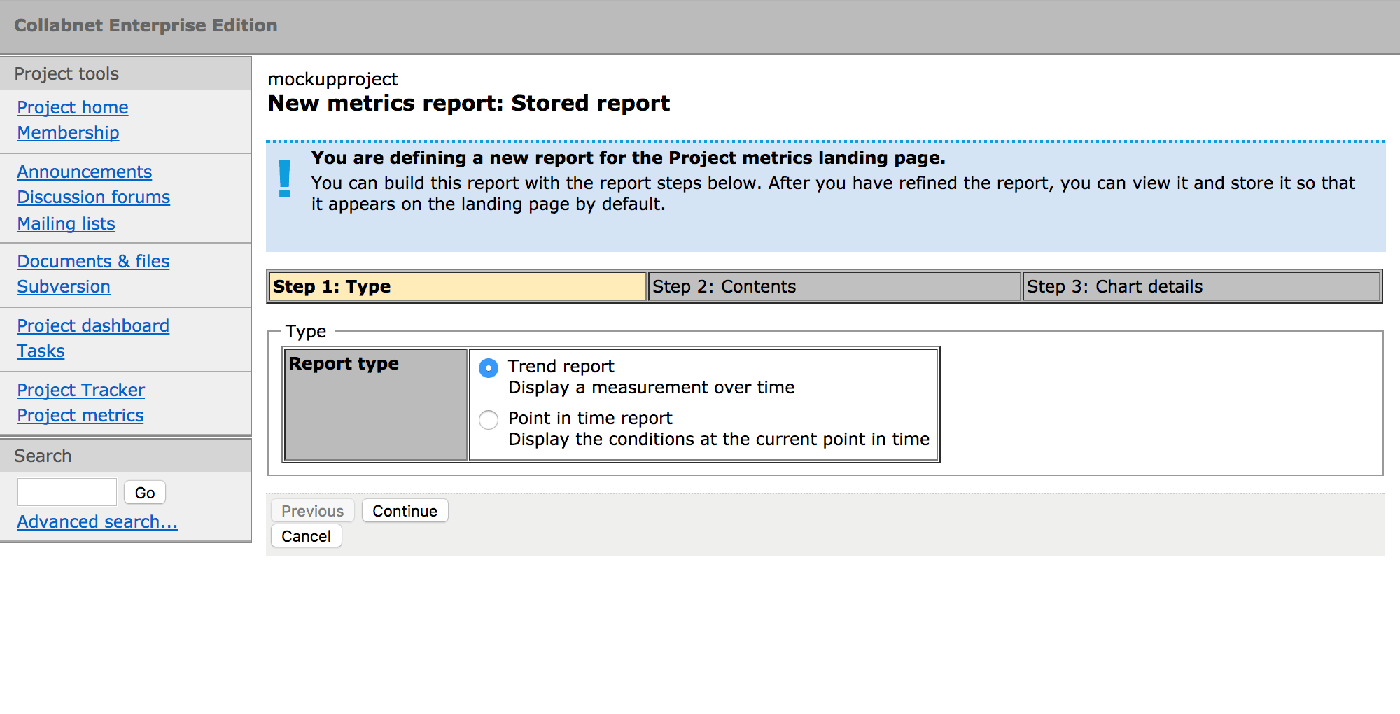Open the Advanced search link
This screenshot has height=714, width=1400.
(x=97, y=522)
